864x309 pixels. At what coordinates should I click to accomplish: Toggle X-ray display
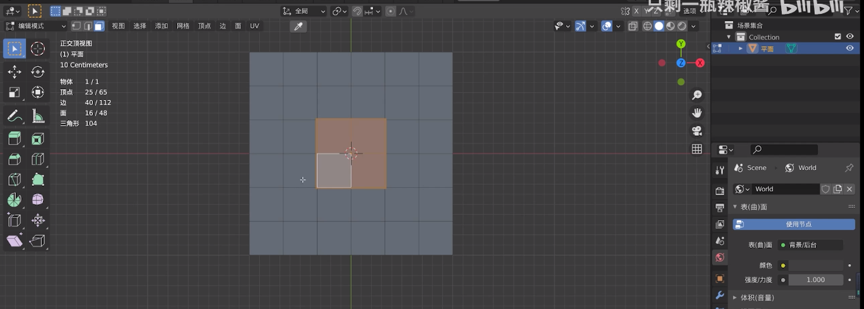pos(633,26)
